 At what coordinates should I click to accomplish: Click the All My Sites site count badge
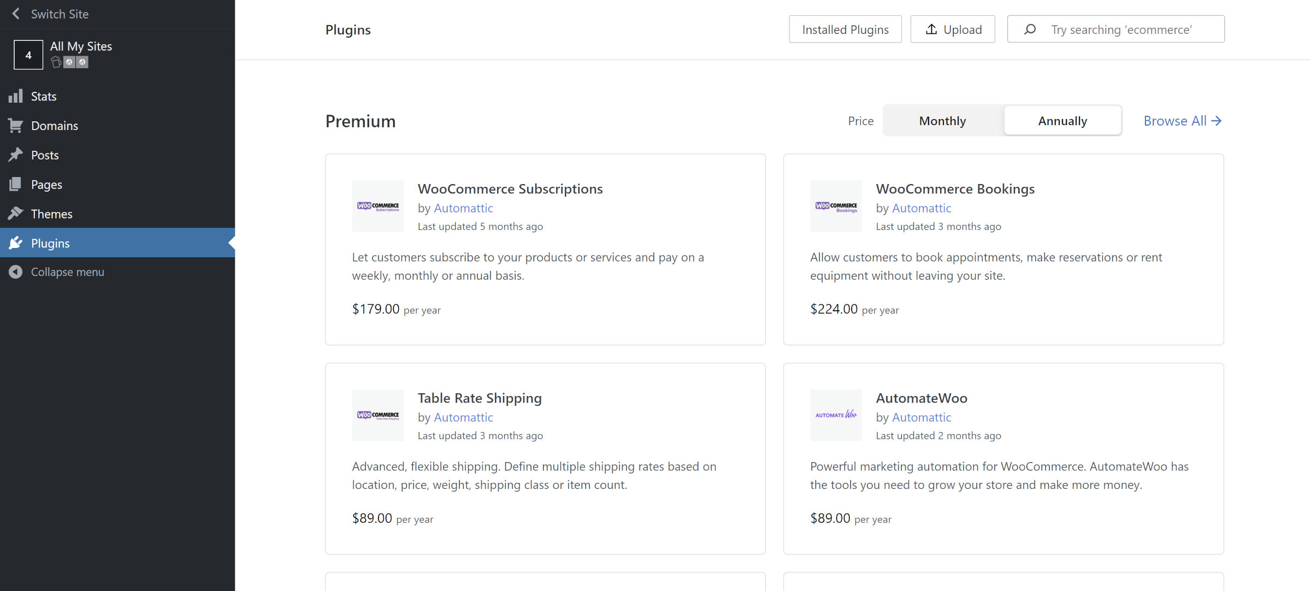28,55
